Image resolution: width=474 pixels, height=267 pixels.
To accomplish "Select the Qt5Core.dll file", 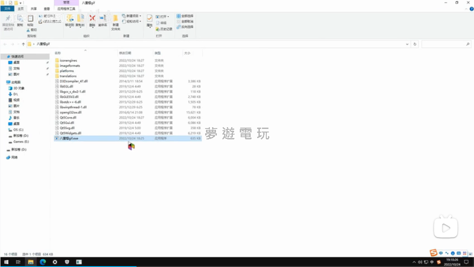I will pos(68,117).
